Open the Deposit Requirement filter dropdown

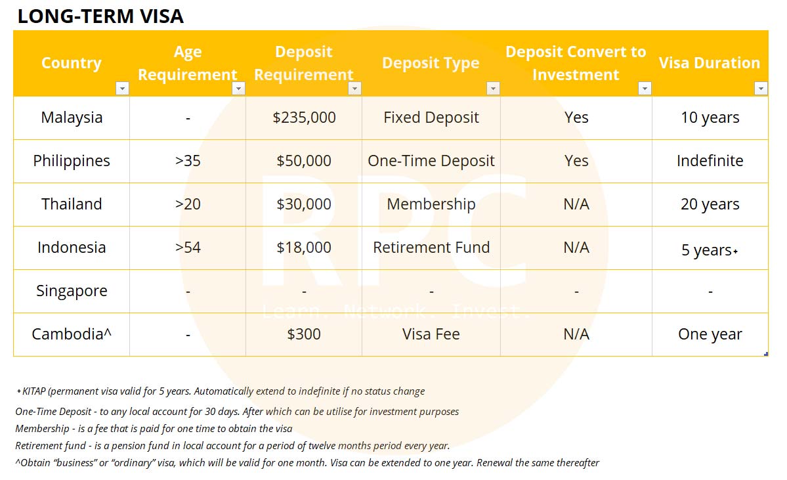354,89
